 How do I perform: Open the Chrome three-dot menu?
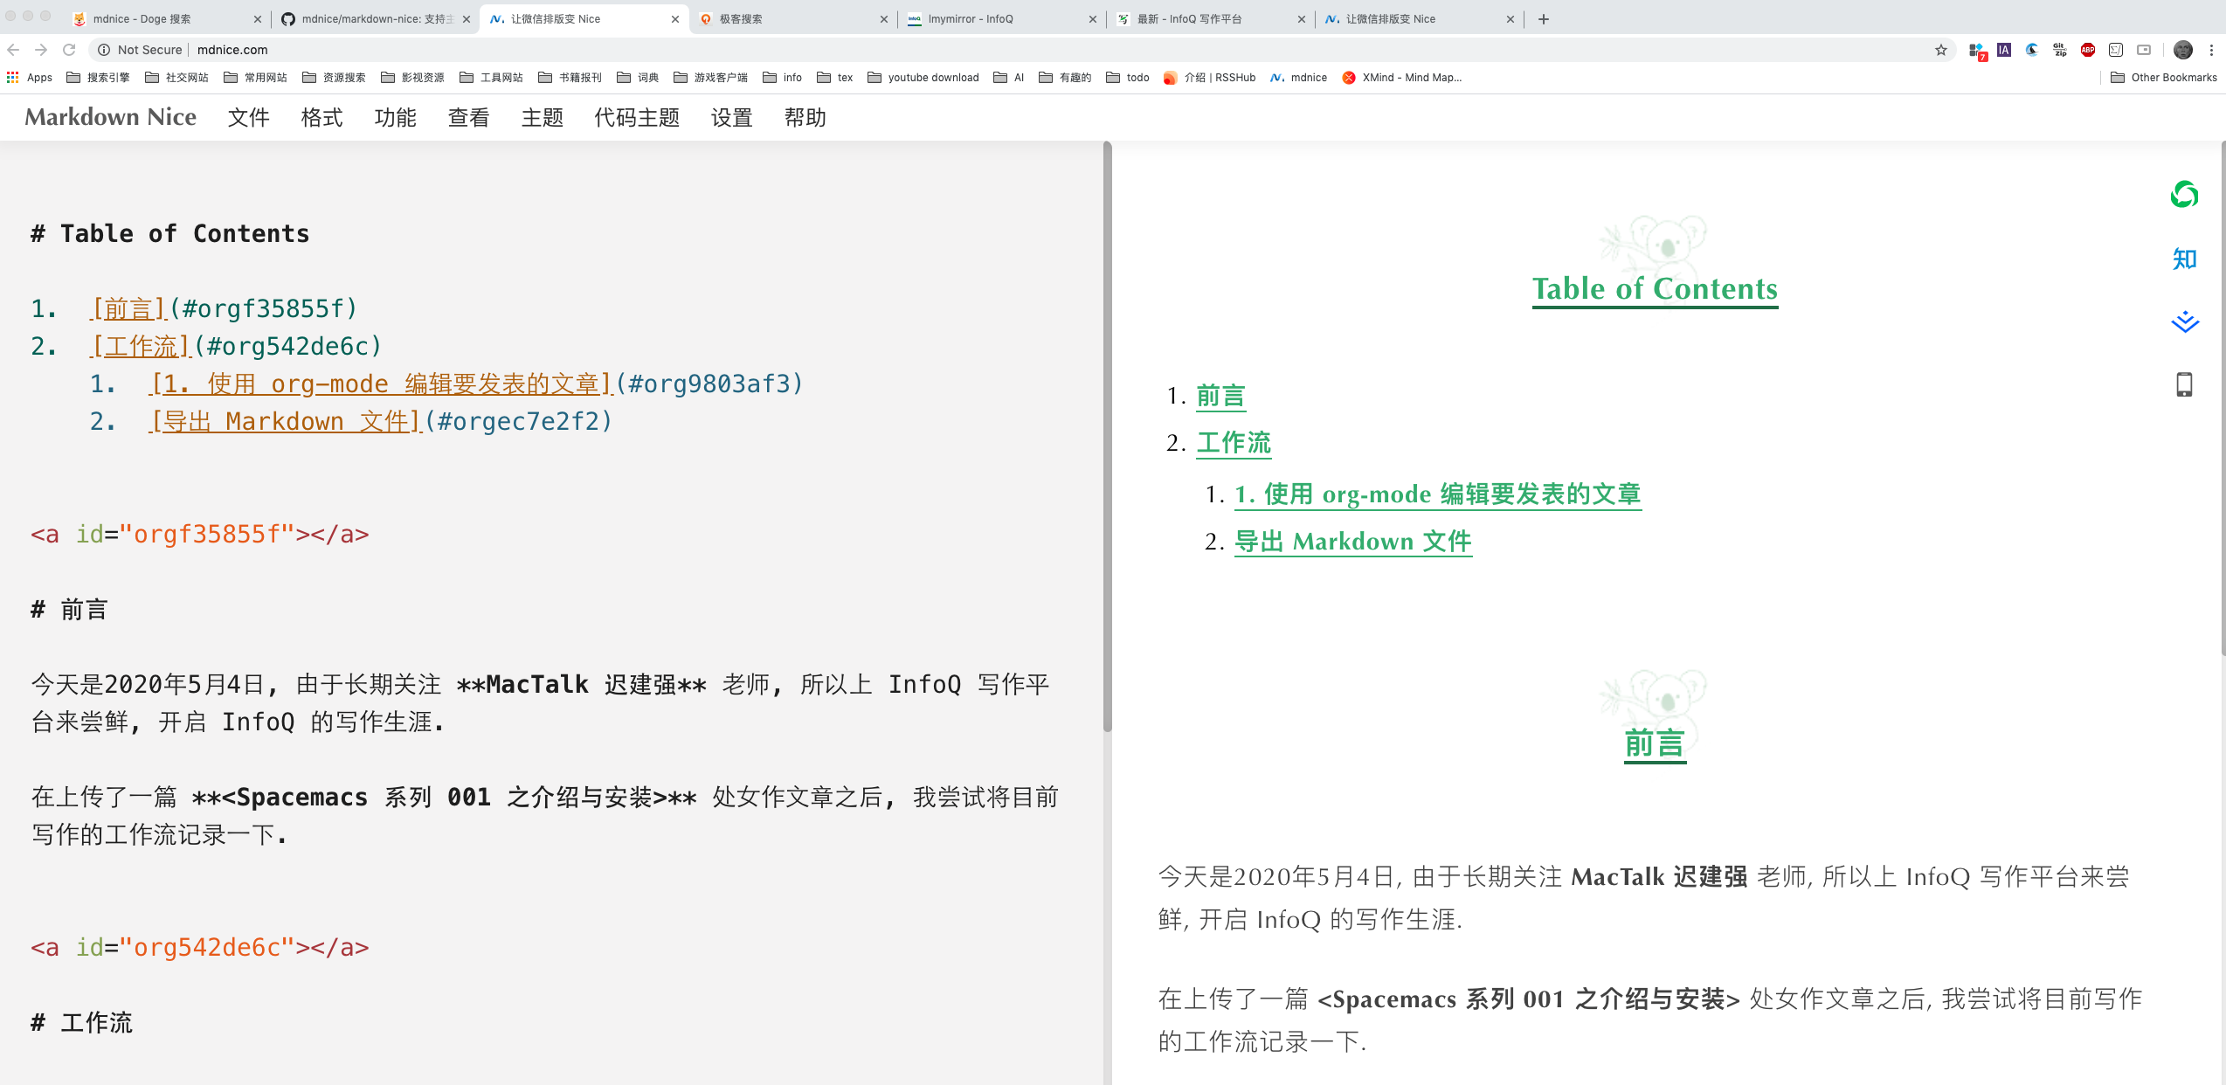pyautogui.click(x=2212, y=50)
